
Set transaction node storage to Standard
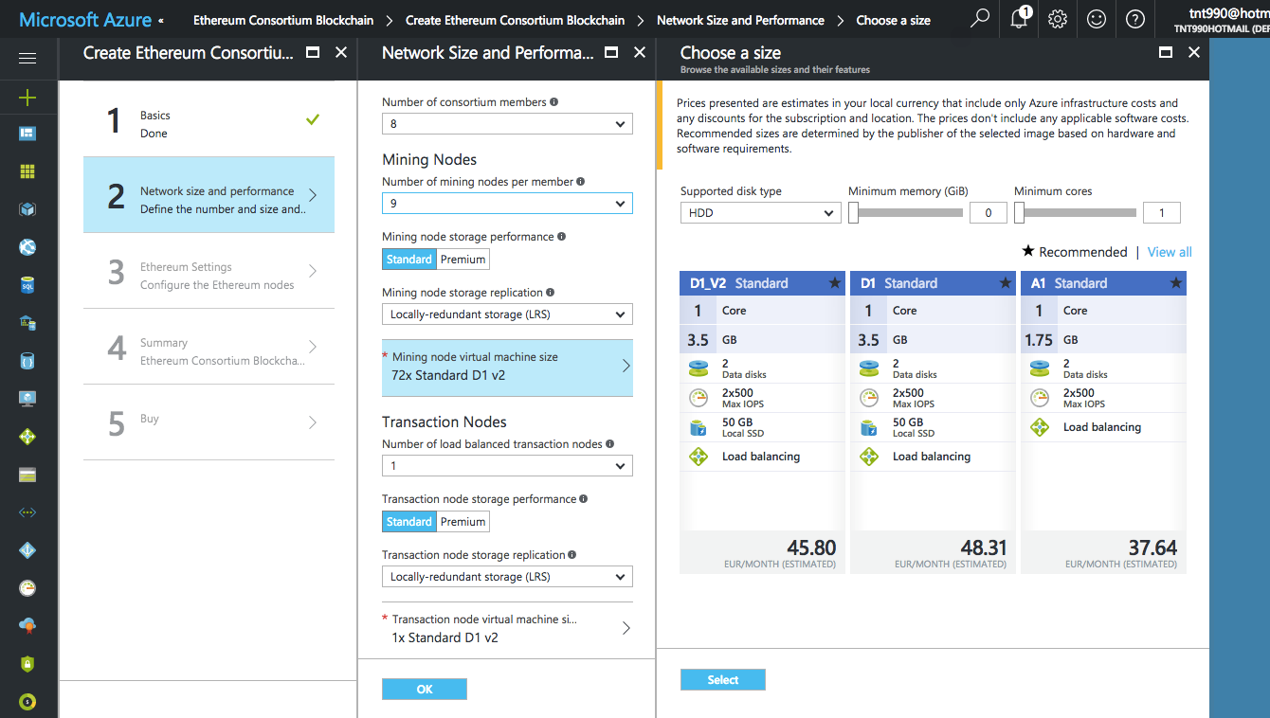pos(408,522)
